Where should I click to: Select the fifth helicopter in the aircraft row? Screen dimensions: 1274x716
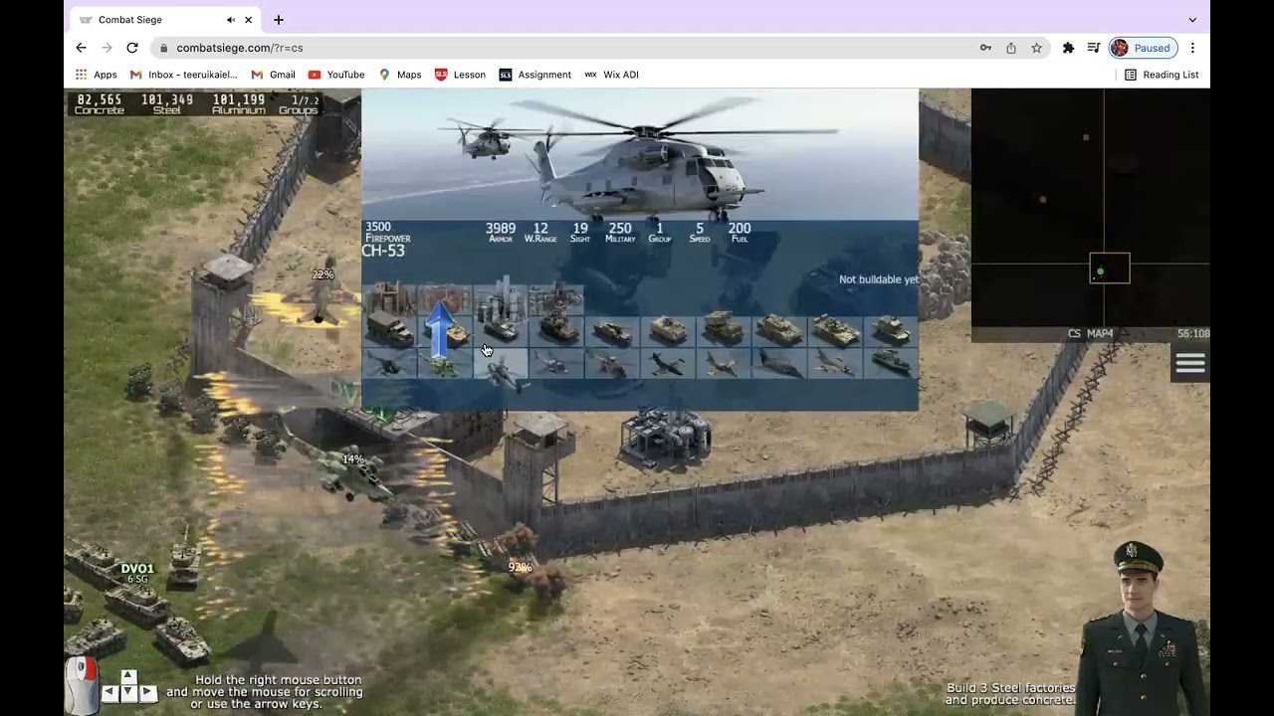tap(612, 365)
